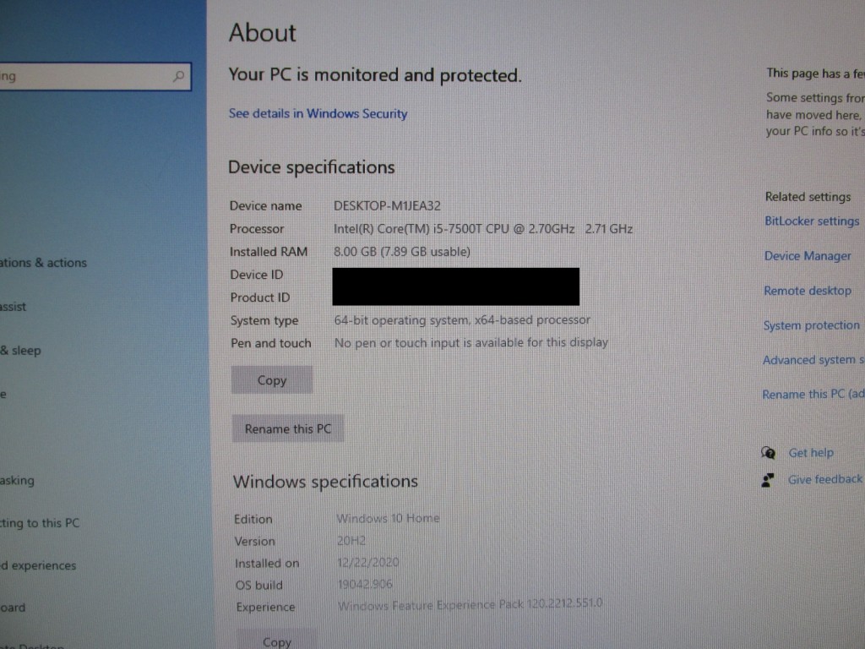Select Power & sleep sidebar item
Image resolution: width=865 pixels, height=649 pixels.
pos(20,351)
